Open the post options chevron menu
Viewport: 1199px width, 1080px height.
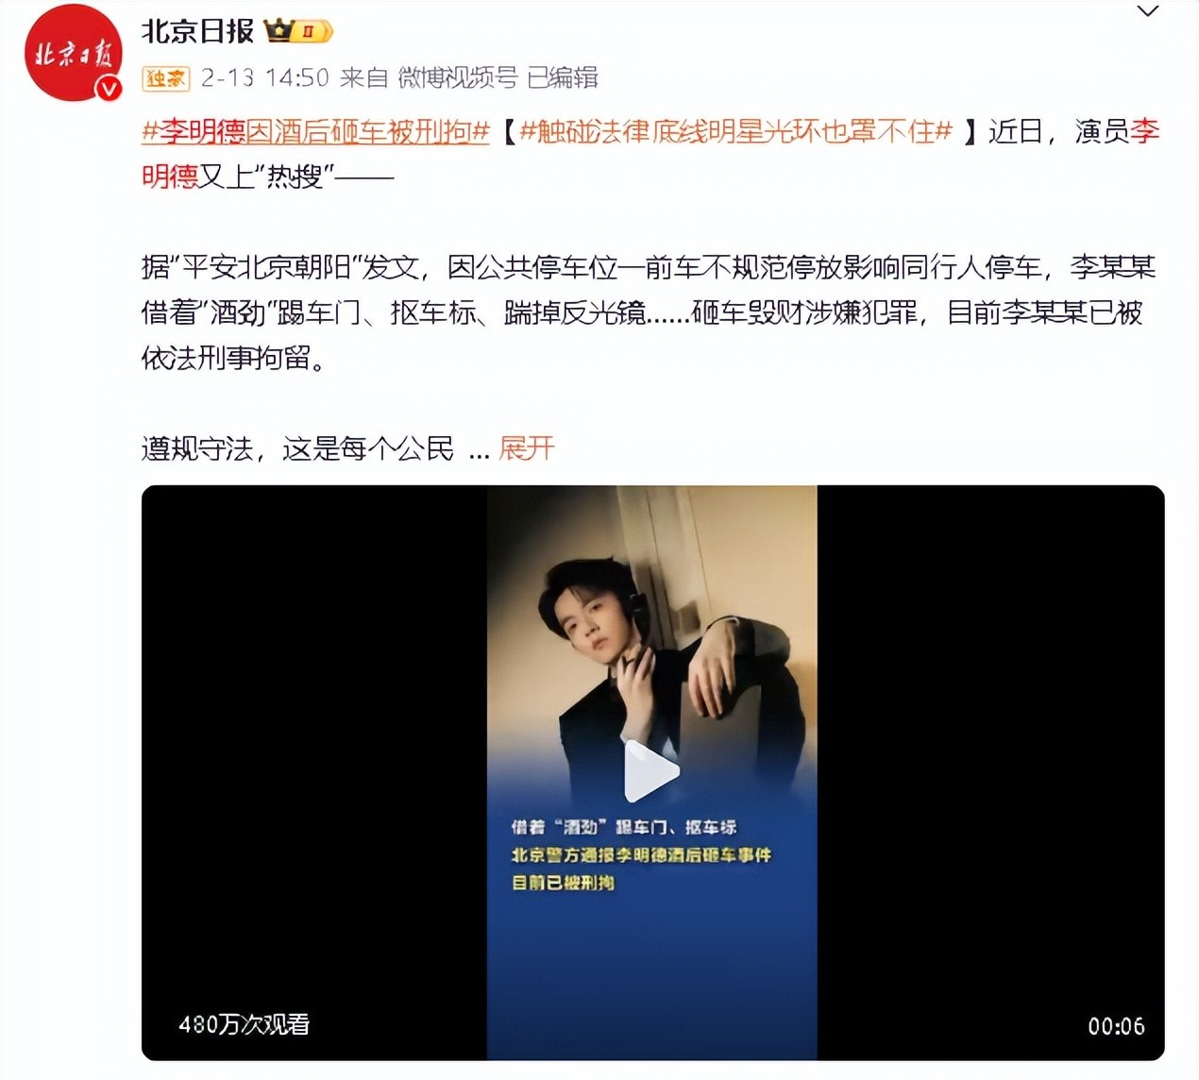click(x=1147, y=12)
